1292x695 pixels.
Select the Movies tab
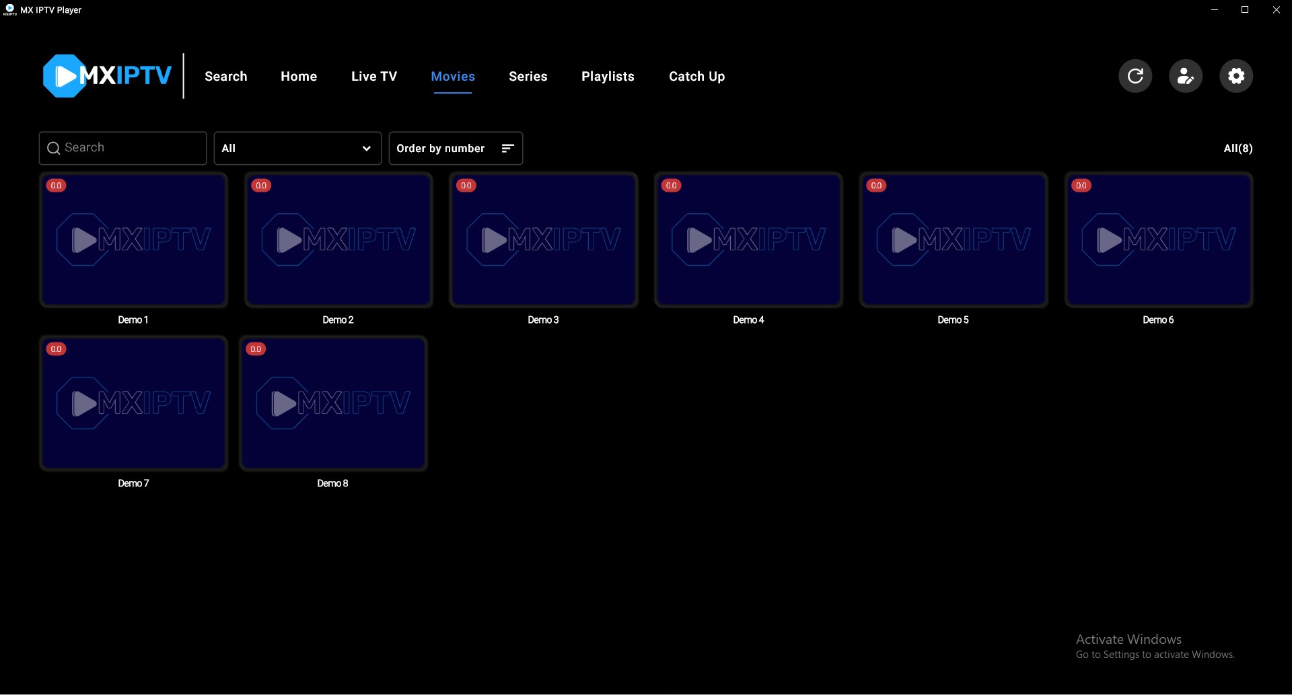click(x=453, y=77)
